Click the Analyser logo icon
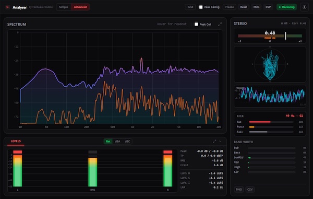Image resolution: width=313 pixels, height=199 pixels. pyautogui.click(x=8, y=7)
